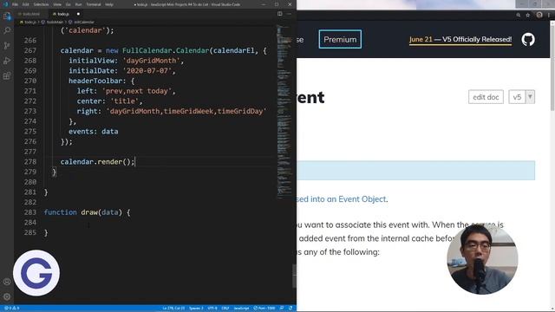
Task: Click the JavaScript language mode status entry
Action: coord(241,309)
